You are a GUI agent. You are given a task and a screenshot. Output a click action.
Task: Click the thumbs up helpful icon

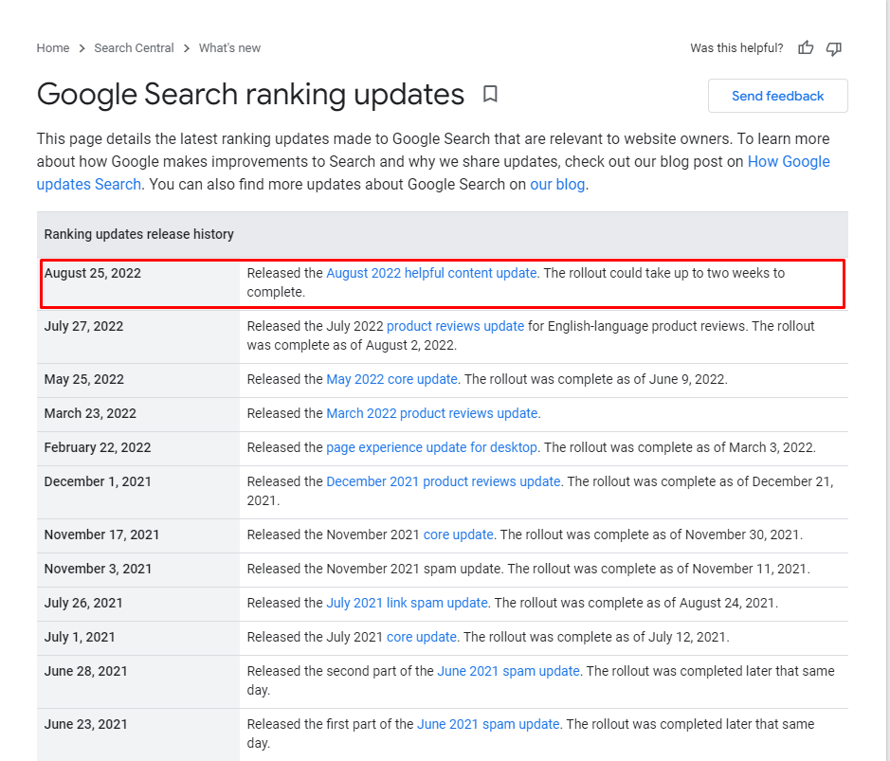[806, 48]
